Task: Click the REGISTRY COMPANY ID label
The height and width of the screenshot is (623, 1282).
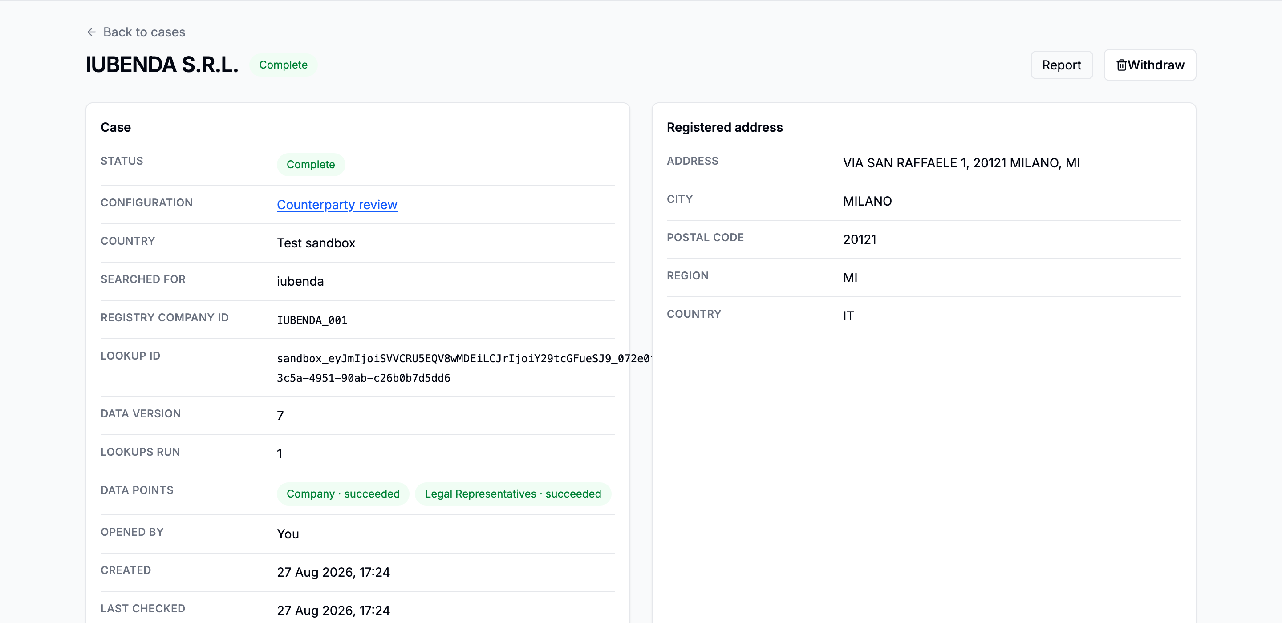Action: pyautogui.click(x=165, y=318)
